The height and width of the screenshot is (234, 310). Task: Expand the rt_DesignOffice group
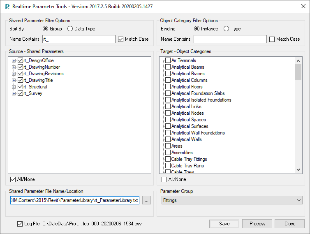pyautogui.click(x=14, y=60)
